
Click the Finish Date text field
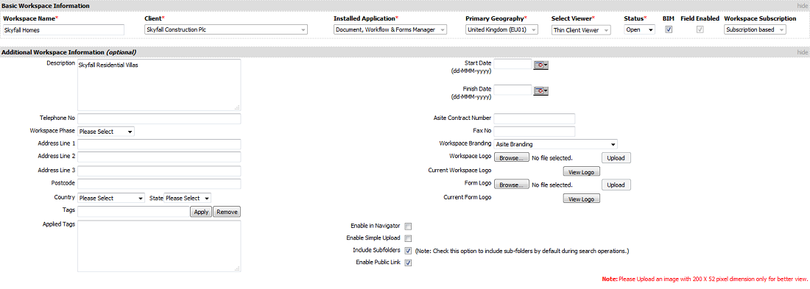[513, 90]
